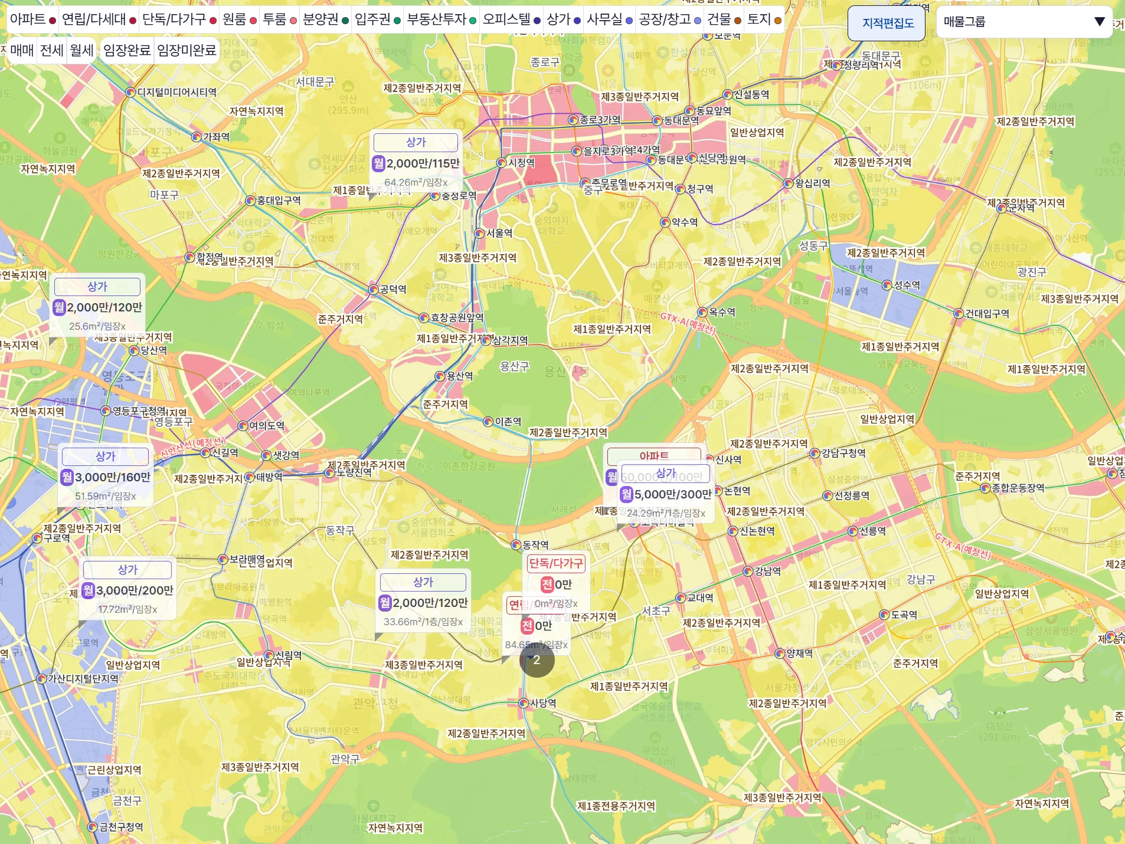Image resolution: width=1125 pixels, height=844 pixels.
Task: Click the red 전 badge on 단독/다가구 listing
Action: 547,584
